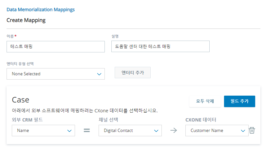This screenshot has height=150, width=265.
Task: Click the 설명 field label
Action: click(x=115, y=36)
